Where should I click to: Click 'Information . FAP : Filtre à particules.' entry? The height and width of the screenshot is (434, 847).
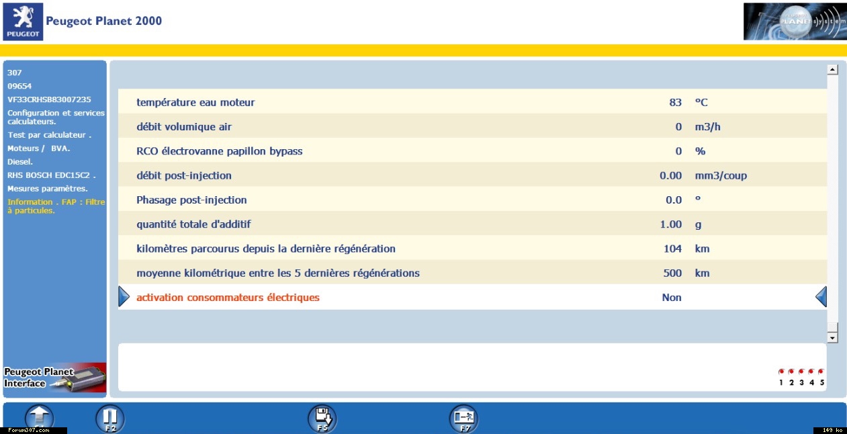tap(56, 206)
